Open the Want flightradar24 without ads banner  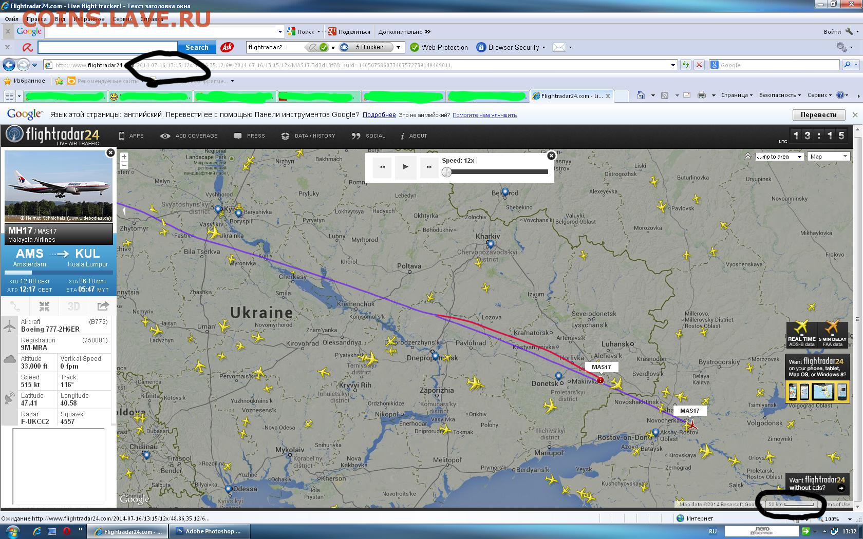817,484
